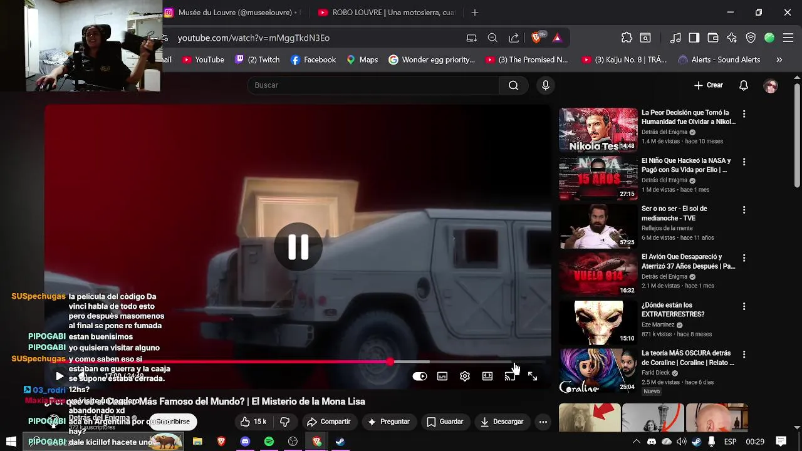This screenshot has width=802, height=451.
Task: Open options for the Nikola Tesla video
Action: 744,114
